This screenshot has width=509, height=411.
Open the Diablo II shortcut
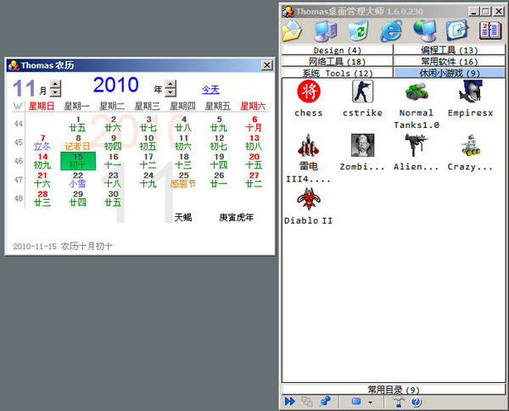[309, 202]
